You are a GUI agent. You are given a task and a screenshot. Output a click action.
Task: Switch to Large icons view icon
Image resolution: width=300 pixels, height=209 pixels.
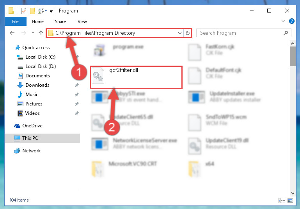tap(290, 200)
